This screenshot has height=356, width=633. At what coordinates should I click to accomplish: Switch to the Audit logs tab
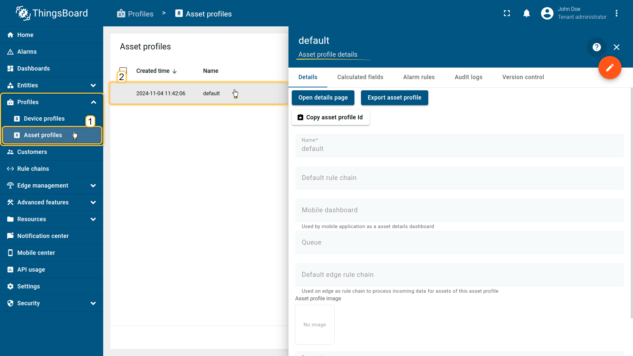point(468,77)
